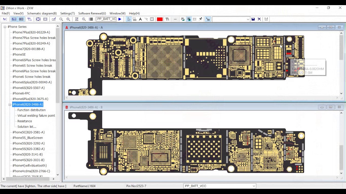The height and width of the screenshot is (194, 346).
Task: Click the dashed rectangle selection icon
Action: pos(195,19)
